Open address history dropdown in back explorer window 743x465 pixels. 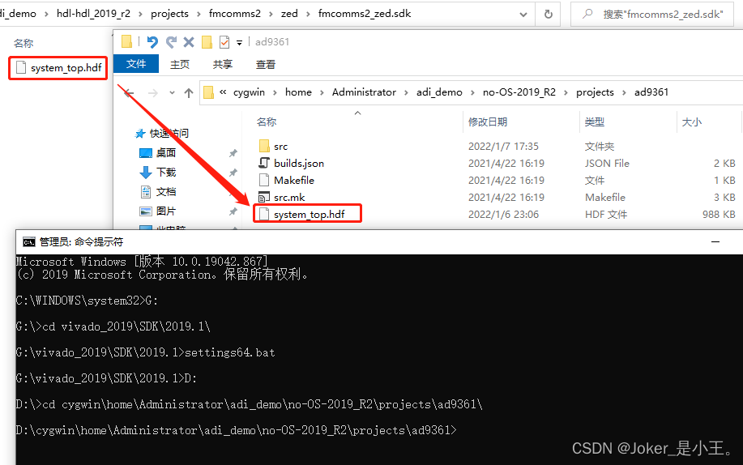click(x=523, y=15)
